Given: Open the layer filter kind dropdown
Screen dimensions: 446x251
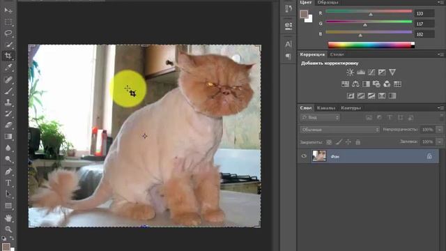Looking at the screenshot, I should (x=320, y=118).
